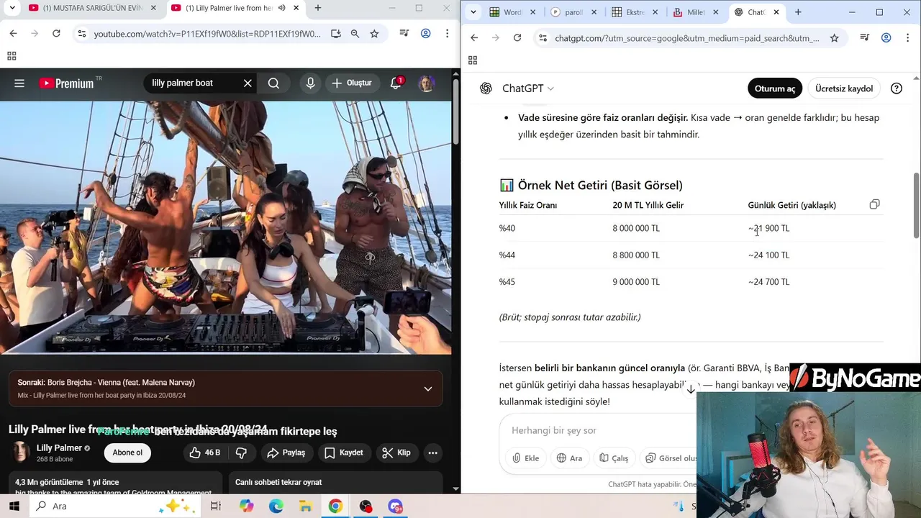This screenshot has height=518, width=921.
Task: View site information for chatgpt.com
Action: click(x=543, y=38)
